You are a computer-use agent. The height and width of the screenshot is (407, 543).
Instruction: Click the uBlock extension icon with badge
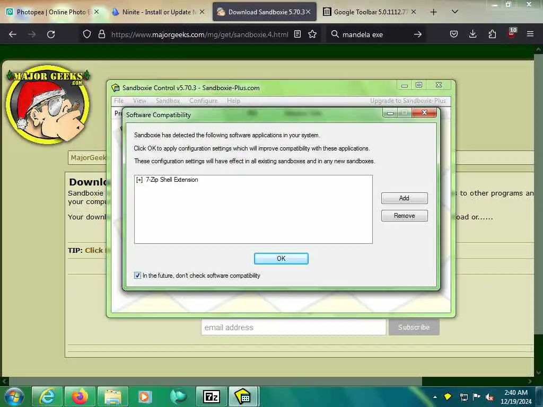[x=512, y=33]
